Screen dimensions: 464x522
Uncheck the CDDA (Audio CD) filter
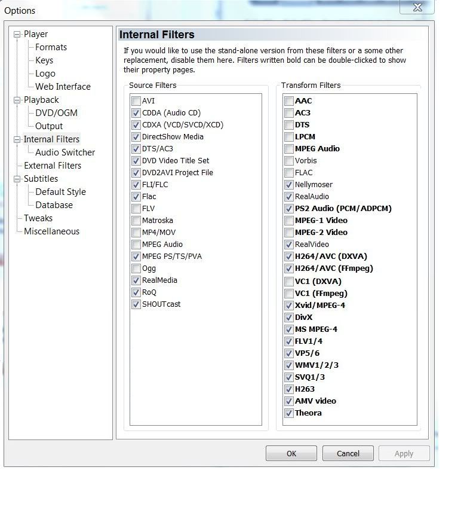tap(136, 113)
